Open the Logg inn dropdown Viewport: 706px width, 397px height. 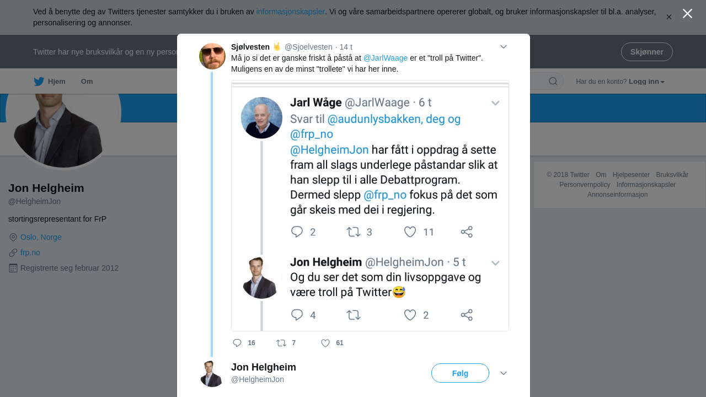[x=646, y=82]
